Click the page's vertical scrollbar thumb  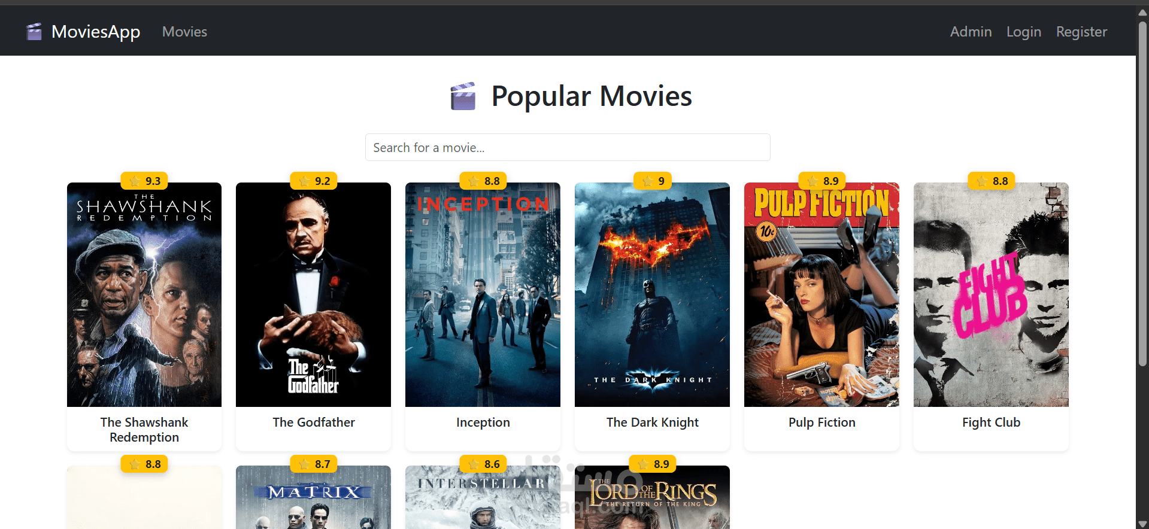[x=1142, y=194]
